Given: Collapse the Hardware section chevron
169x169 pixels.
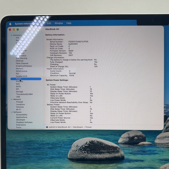Looking at the screenshot, I should [x=12, y=35].
